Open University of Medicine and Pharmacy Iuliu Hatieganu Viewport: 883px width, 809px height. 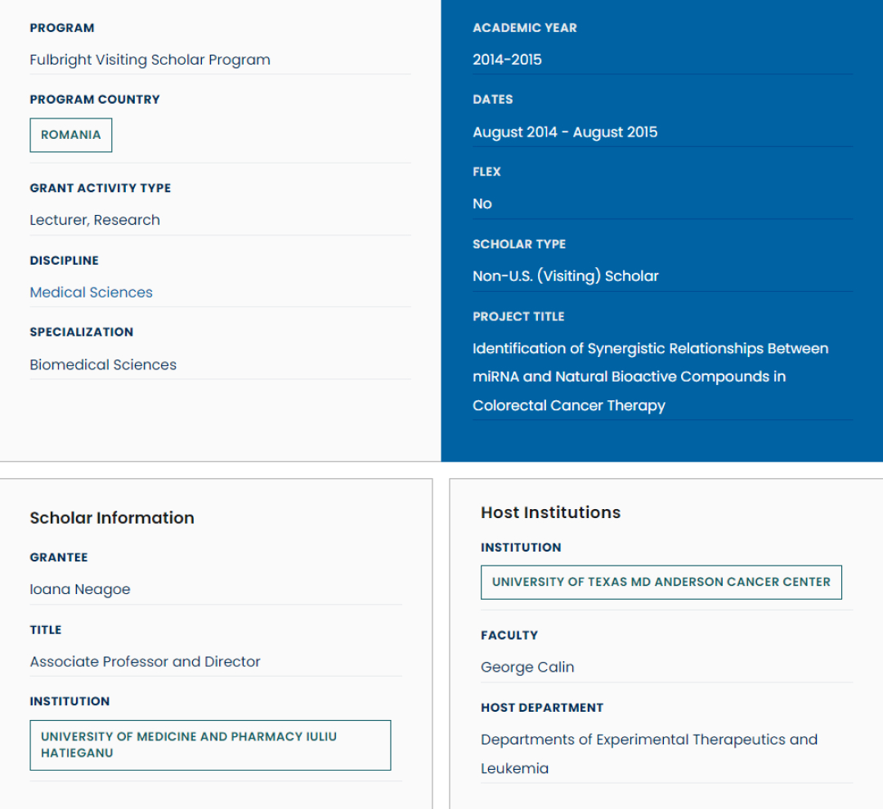[x=210, y=744]
